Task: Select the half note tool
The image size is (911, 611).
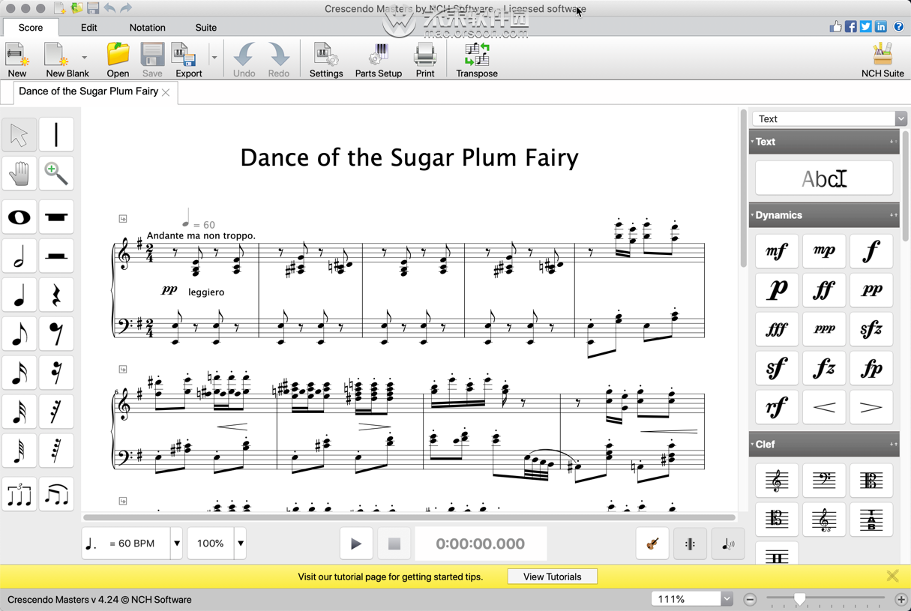Action: point(19,256)
